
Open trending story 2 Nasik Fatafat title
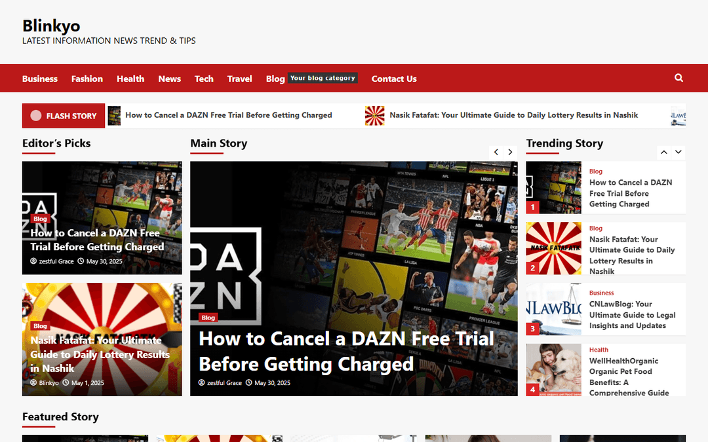coord(632,255)
